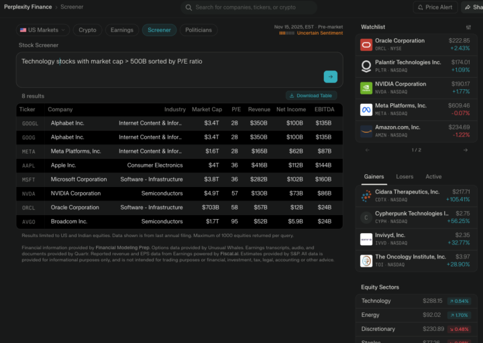Screen dimensions: 483x343
Task: Open the GOOGL ticker row
Action: point(180,123)
